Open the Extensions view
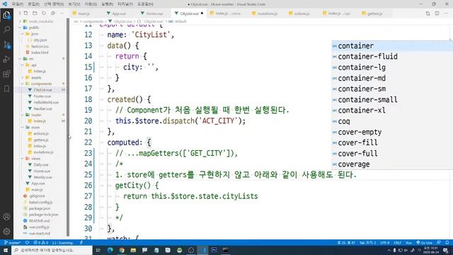This screenshot has height=255, width=453. pos(6,74)
